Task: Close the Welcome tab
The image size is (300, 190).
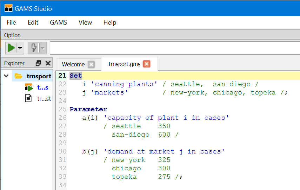Action: click(91, 64)
